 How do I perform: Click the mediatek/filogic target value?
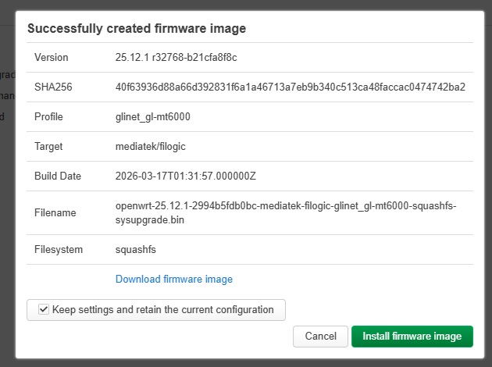coord(151,147)
